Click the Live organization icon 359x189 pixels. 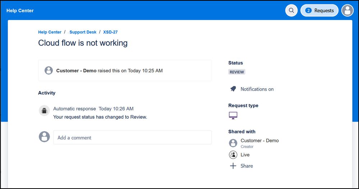(233, 155)
